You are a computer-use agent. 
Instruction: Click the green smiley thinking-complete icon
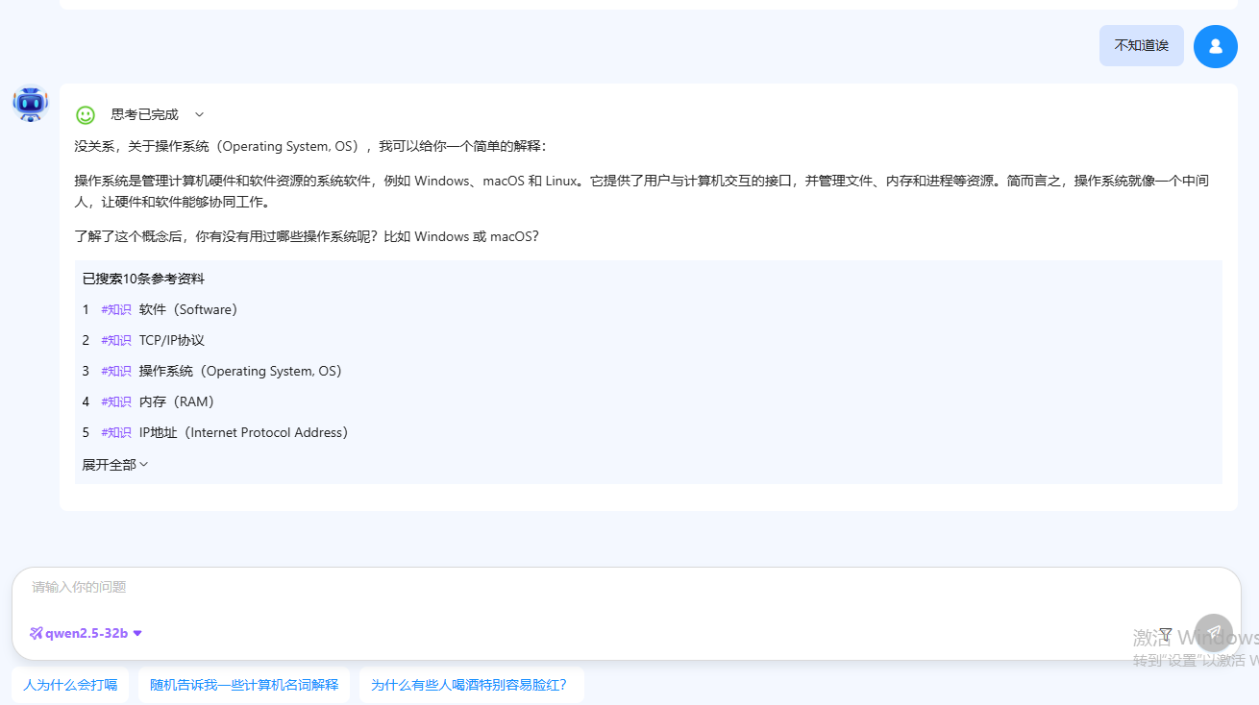point(86,115)
